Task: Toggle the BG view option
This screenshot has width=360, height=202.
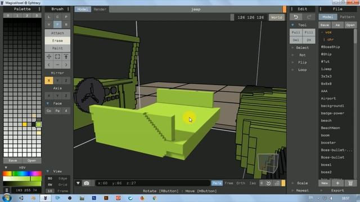Action: pos(50,178)
